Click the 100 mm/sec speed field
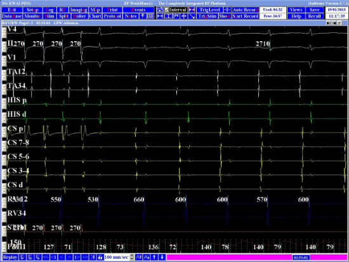 (x=116, y=257)
